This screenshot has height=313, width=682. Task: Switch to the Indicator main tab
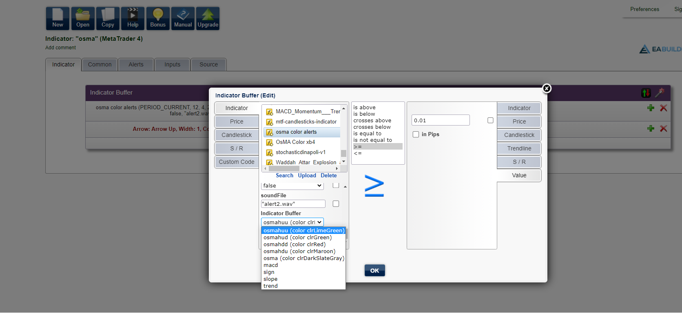63,64
